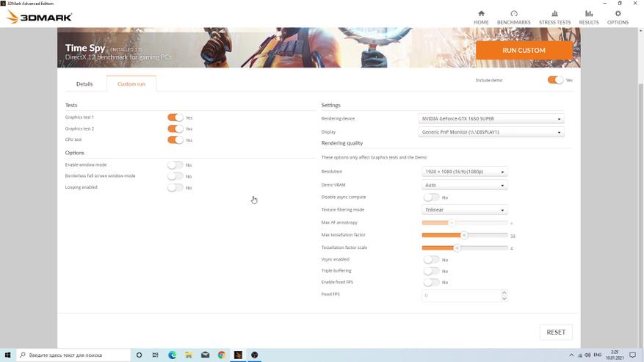Adjust the Max AF anisotropy slider
The height and width of the screenshot is (362, 644).
[465, 222]
